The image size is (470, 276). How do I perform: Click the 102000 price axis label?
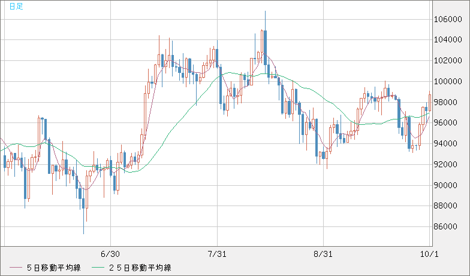pos(448,61)
